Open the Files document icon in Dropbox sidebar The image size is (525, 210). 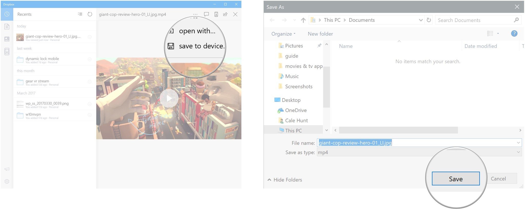click(x=7, y=26)
